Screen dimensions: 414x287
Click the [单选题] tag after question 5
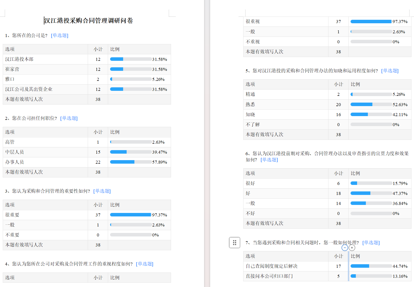point(390,71)
